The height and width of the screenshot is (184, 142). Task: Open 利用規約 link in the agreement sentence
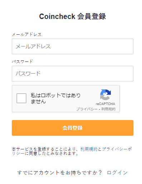[89, 149]
